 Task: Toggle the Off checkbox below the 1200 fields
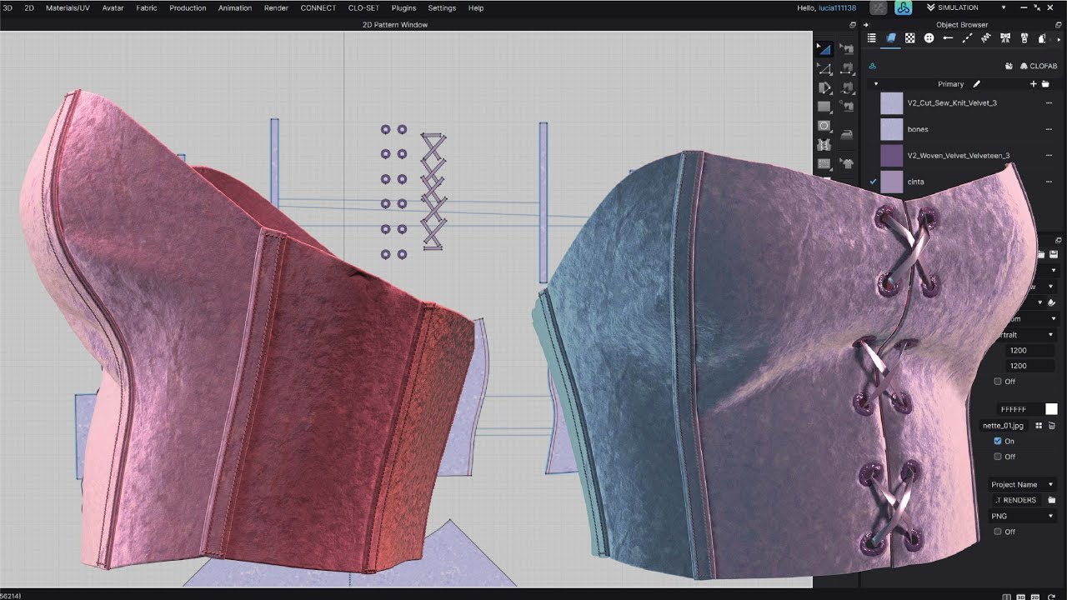tap(998, 382)
